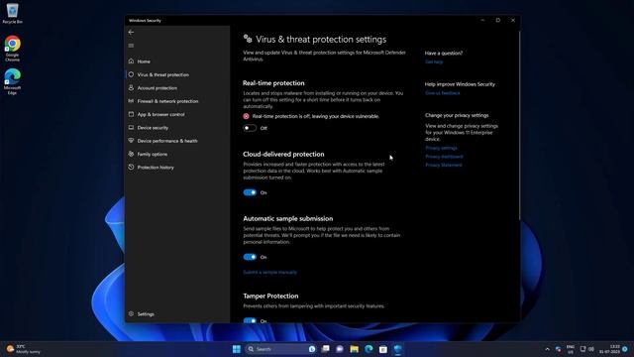The image size is (634, 357).
Task: Click the App & browser control icon
Action: click(x=131, y=114)
